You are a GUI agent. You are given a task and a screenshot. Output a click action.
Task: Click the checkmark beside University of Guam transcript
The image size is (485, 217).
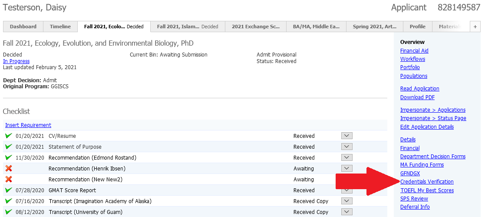point(9,212)
